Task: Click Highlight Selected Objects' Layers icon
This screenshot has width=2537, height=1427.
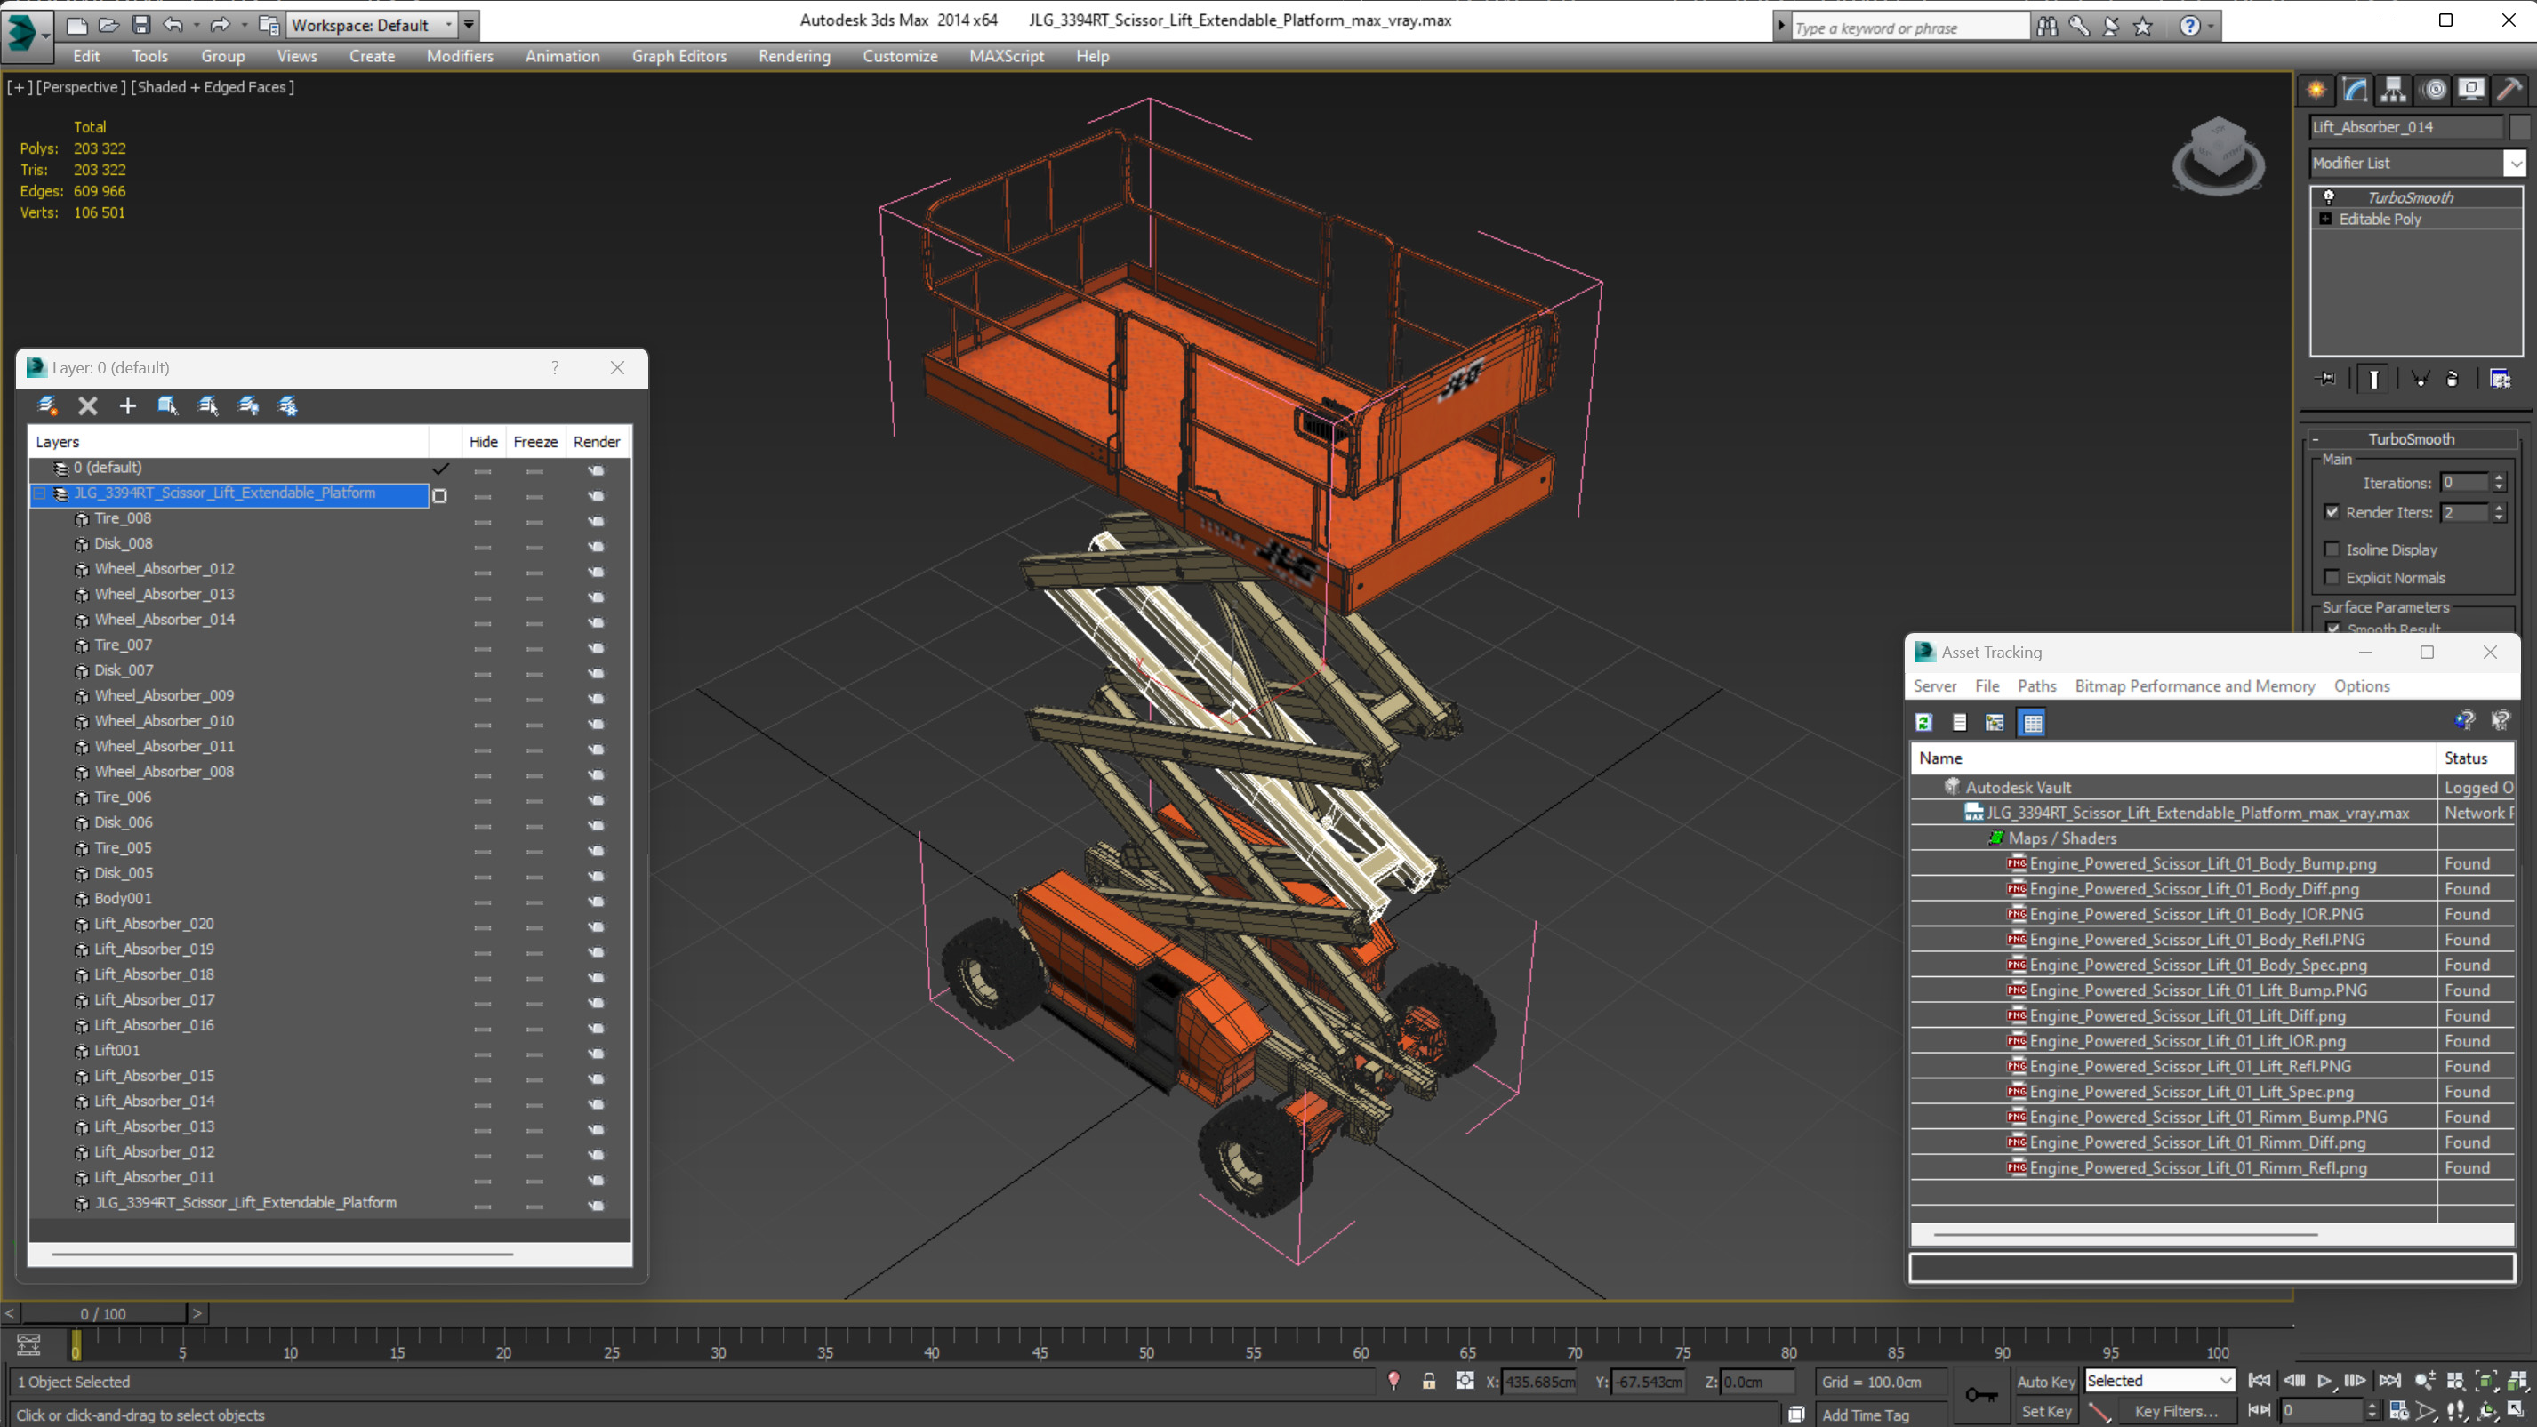Action: [208, 405]
